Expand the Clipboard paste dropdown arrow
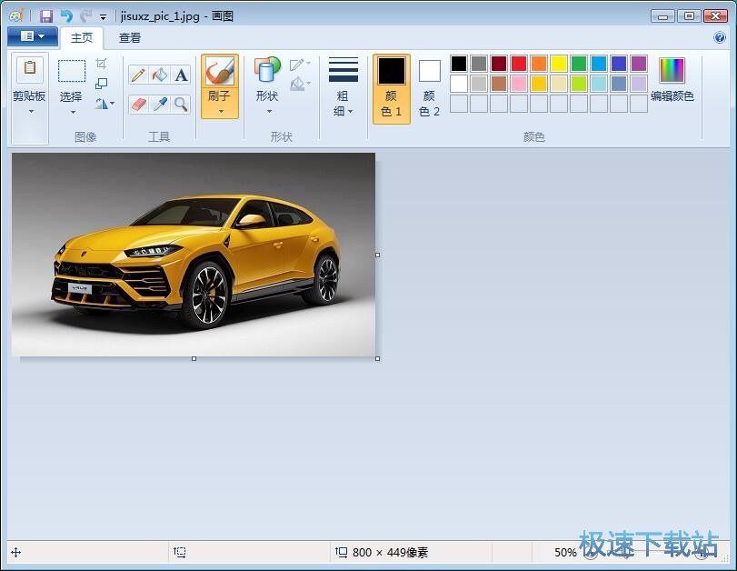737x571 pixels. click(31, 112)
